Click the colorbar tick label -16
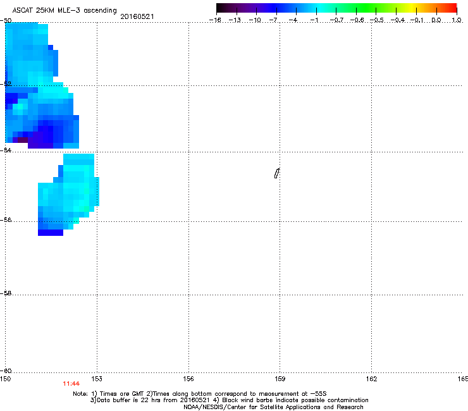 [x=215, y=20]
